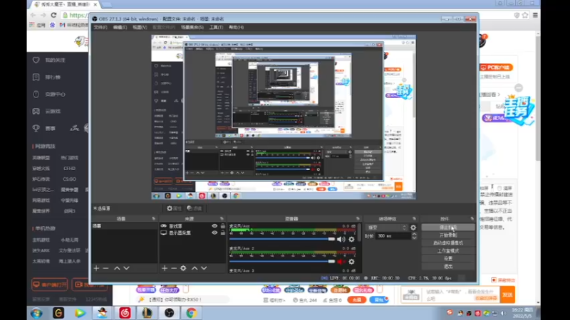Add a new source with plus icon
The width and height of the screenshot is (570, 320).
click(x=165, y=268)
